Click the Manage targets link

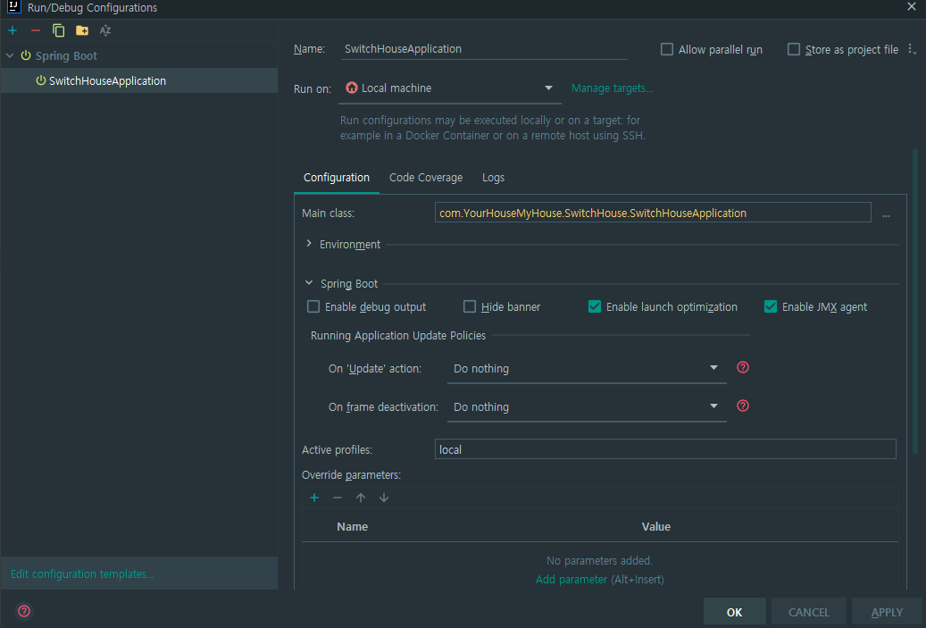[x=612, y=88]
